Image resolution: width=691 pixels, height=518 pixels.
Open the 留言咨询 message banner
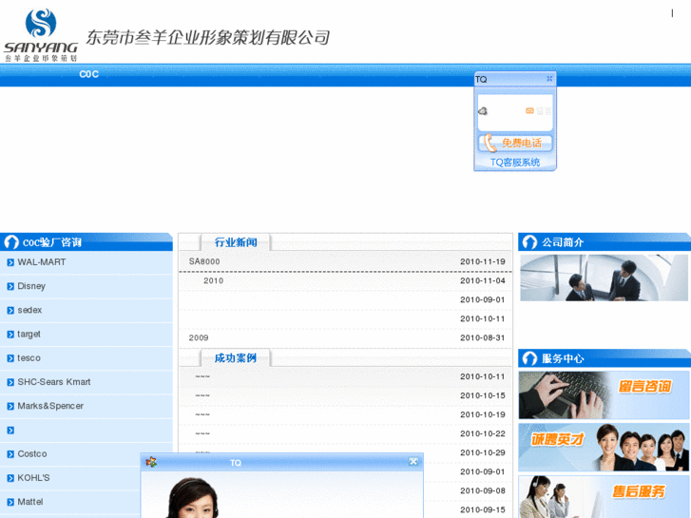604,395
